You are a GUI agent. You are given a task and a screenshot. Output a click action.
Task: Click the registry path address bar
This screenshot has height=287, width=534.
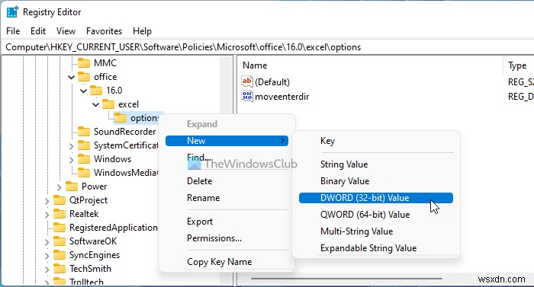267,47
